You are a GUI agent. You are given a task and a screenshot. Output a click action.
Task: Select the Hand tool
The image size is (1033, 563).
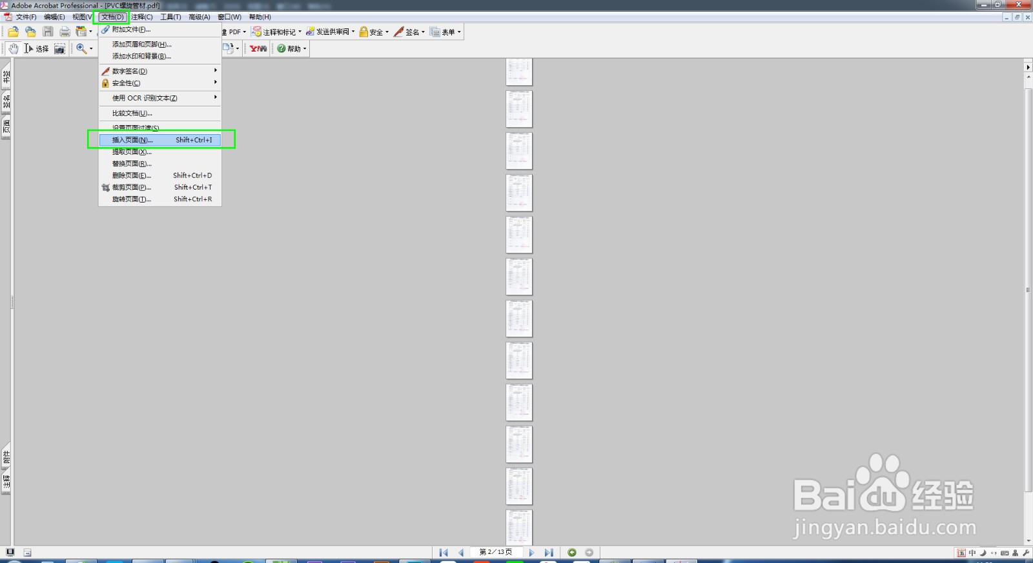click(x=13, y=48)
